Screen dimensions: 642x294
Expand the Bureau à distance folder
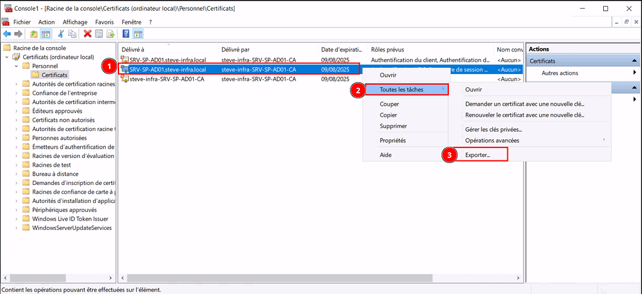pos(16,174)
